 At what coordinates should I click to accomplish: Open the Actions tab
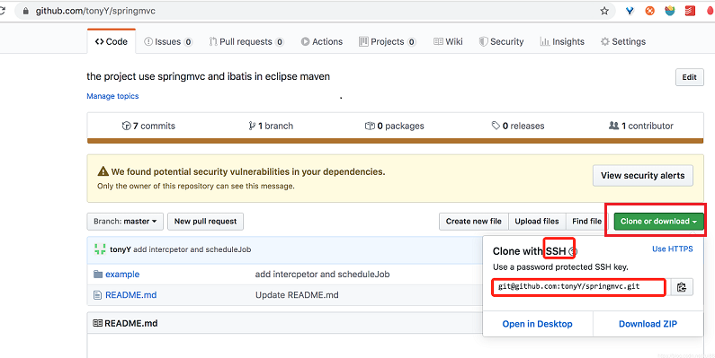point(322,41)
